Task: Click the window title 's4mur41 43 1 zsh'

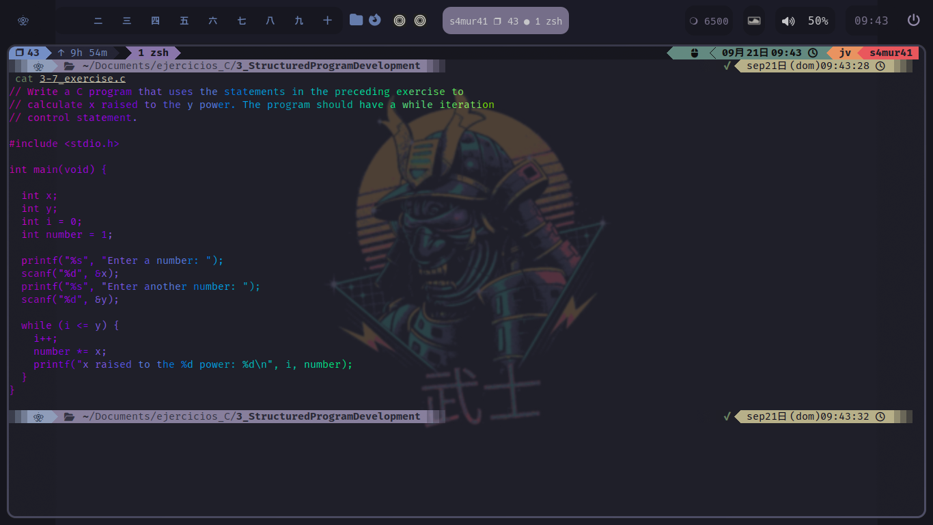Action: (x=505, y=21)
